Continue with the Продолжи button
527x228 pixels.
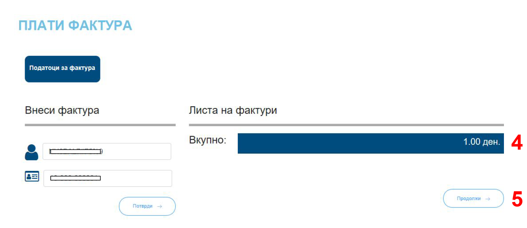point(474,198)
